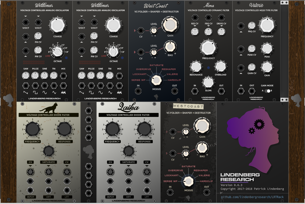The image size is (305, 204).
Task: Click the FREQUENCY knob on Laika filter
Action: (x=113, y=129)
